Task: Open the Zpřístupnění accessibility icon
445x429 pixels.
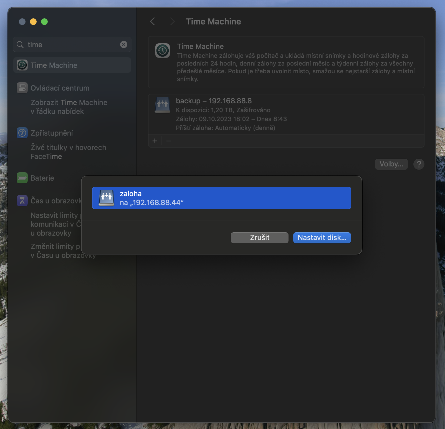Action: coord(22,133)
